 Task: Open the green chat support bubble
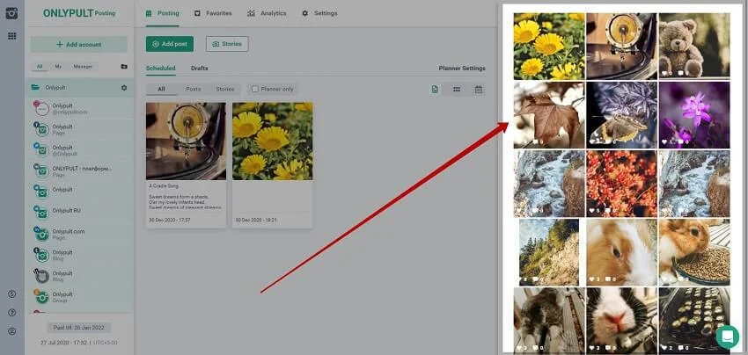(x=727, y=336)
